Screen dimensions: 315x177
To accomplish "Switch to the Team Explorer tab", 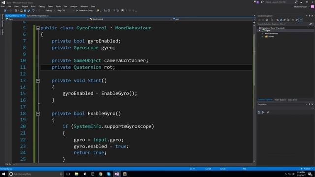I will click(280, 100).
